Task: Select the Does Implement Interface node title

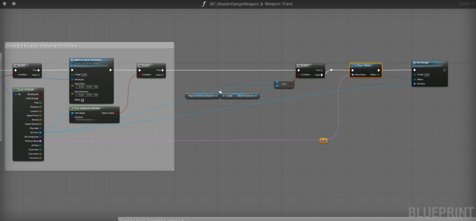Action: (87, 108)
